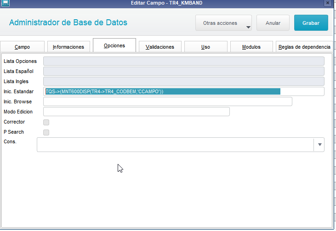Click the Cons. label
The image size is (336, 231).
10,141
